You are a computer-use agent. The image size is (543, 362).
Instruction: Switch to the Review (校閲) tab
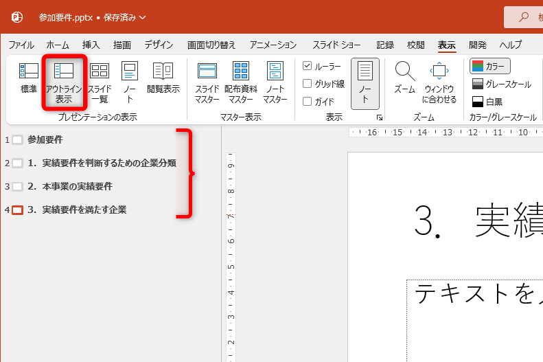415,45
